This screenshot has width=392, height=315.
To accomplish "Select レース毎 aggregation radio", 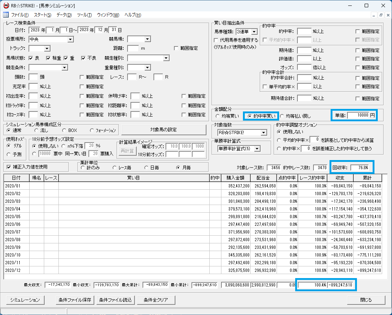I will 114,167.
